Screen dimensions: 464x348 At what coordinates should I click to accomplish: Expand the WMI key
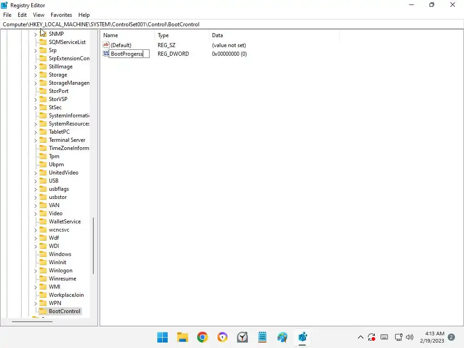click(35, 287)
